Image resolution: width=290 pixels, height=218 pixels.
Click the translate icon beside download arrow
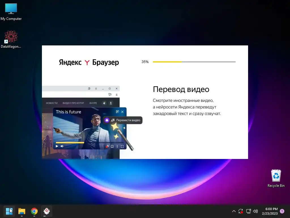click(110, 95)
